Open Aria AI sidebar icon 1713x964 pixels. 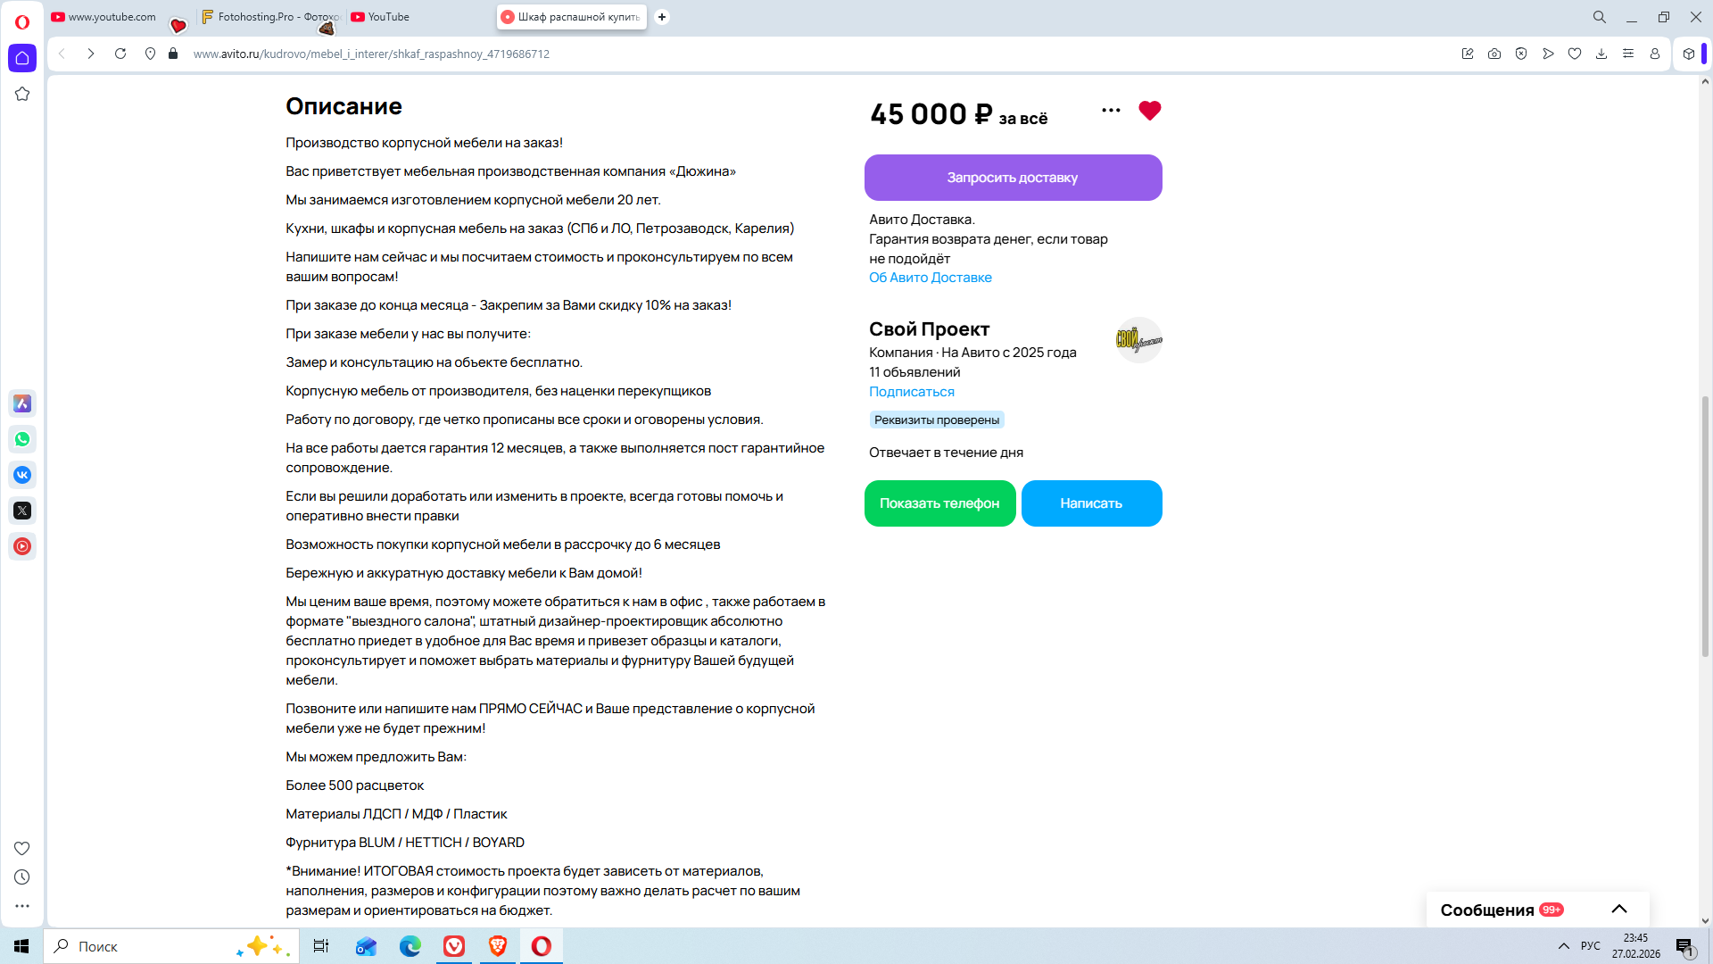tap(22, 403)
